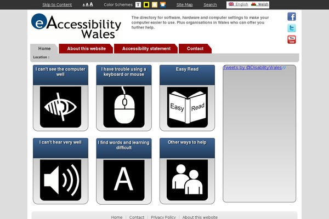329x219 pixels.
Task: Click the eAccessibility Wales logo
Action: click(x=76, y=26)
